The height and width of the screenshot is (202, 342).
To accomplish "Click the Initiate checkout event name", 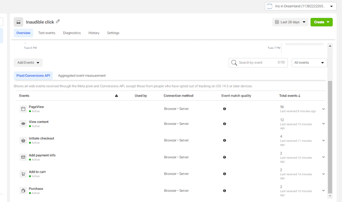I will coord(41,138).
